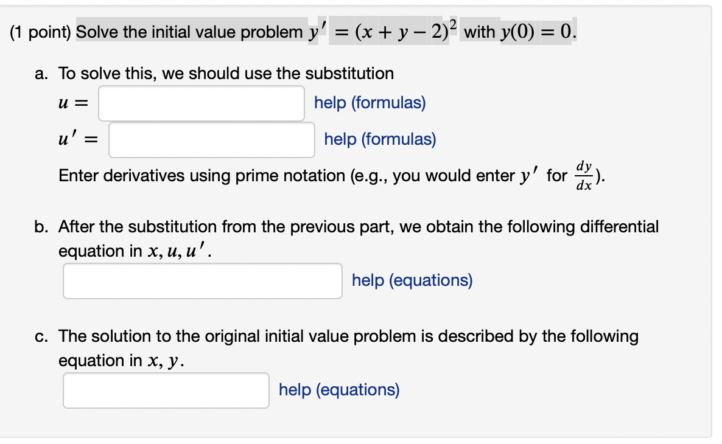Open help (formulas) next to the u field
The height and width of the screenshot is (444, 722).
click(x=369, y=103)
